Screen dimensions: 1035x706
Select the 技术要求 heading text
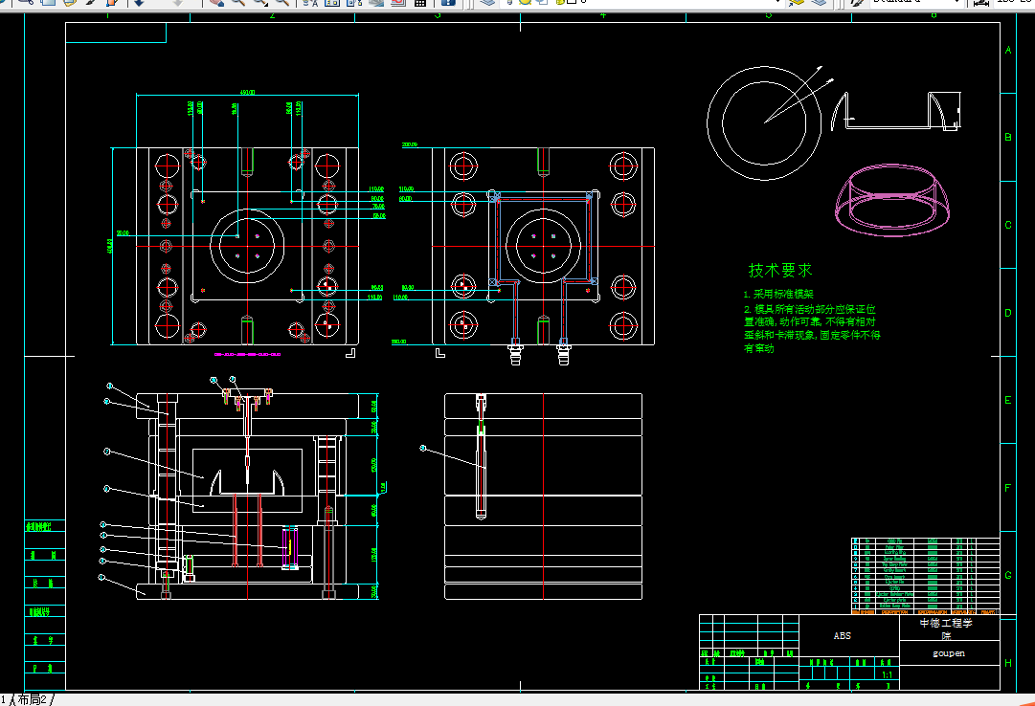pyautogui.click(x=780, y=270)
